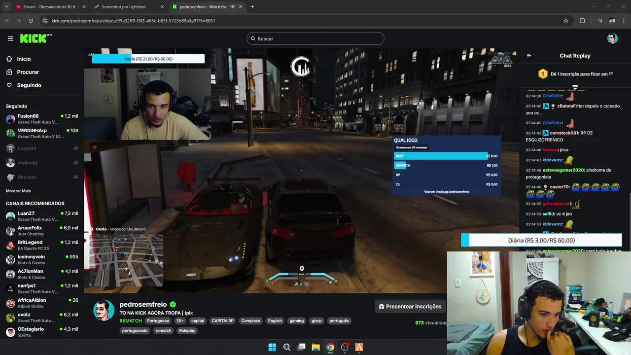Viewport: 631px width, 355px height.
Task: Go to the Kick logo homepage
Action: 35,38
